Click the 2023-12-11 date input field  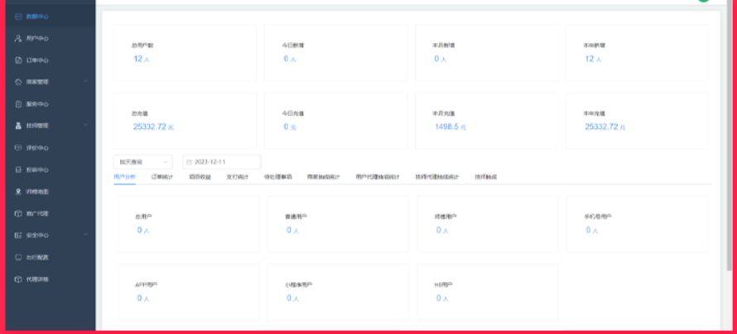click(x=219, y=162)
